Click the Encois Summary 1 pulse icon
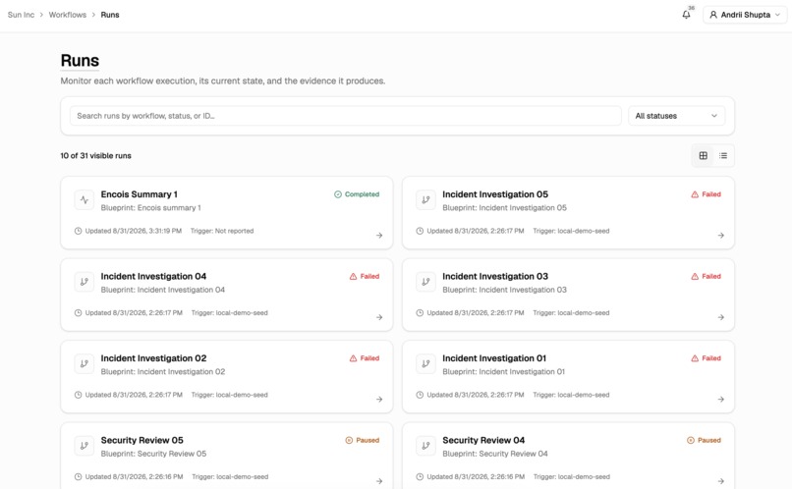Screen dimensions: 792x489 (85, 200)
